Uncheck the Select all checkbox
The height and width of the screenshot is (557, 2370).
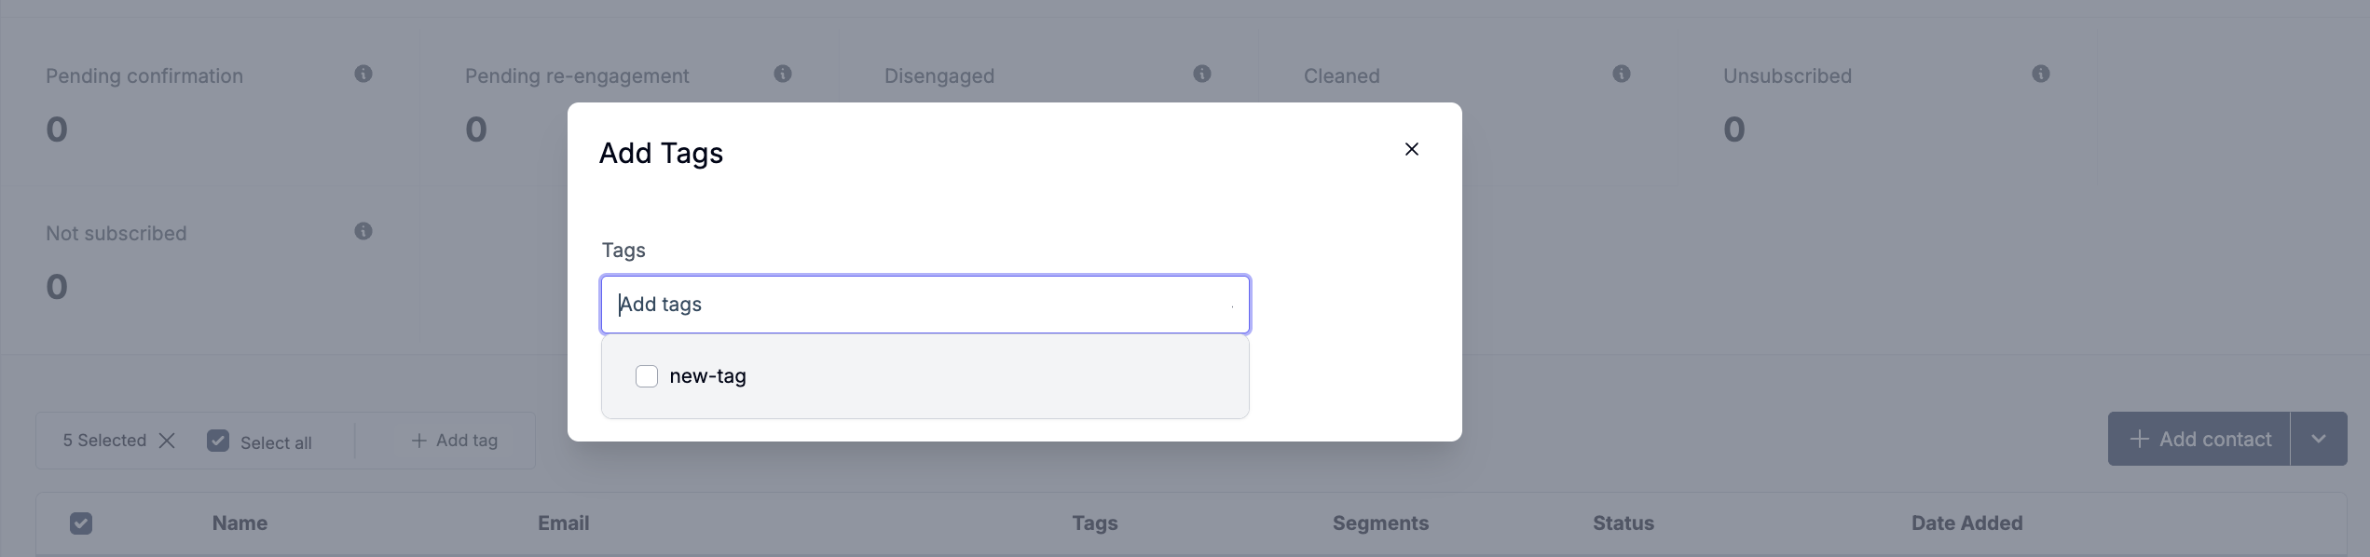click(218, 441)
